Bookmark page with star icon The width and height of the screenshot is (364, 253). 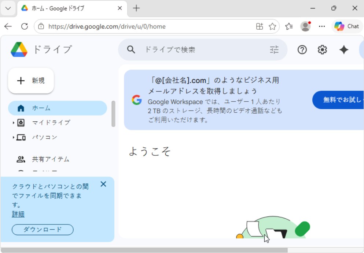[272, 26]
